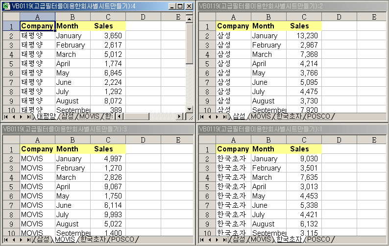Activate window 2 by its title bar
Viewport: 389px width, 246px height.
(x=292, y=6)
